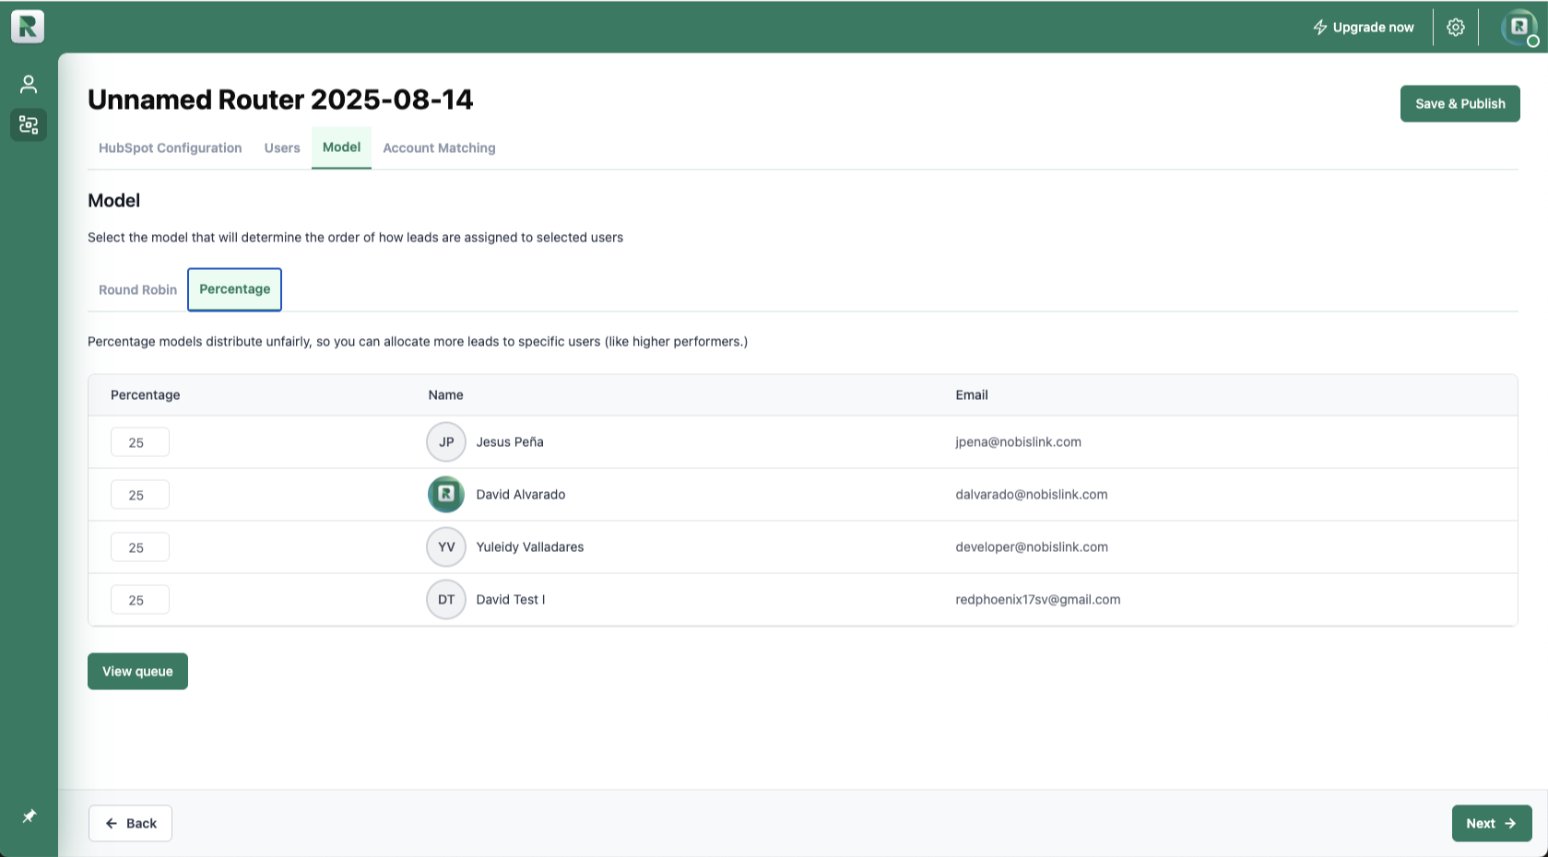Choose the Percentage model
Image resolution: width=1548 pixels, height=857 pixels.
point(235,289)
